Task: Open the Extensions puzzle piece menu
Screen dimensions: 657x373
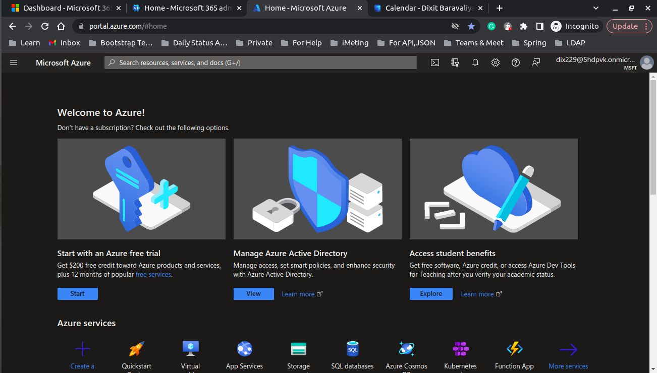Action: 524,26
